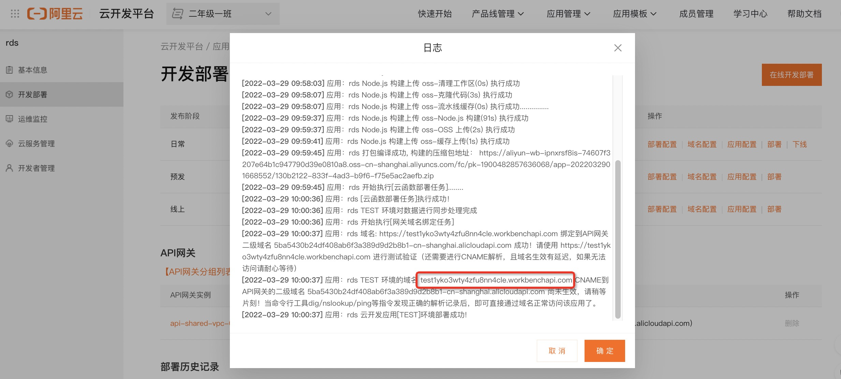Click the Aliyun logo
This screenshot has width=841, height=379.
(x=55, y=14)
